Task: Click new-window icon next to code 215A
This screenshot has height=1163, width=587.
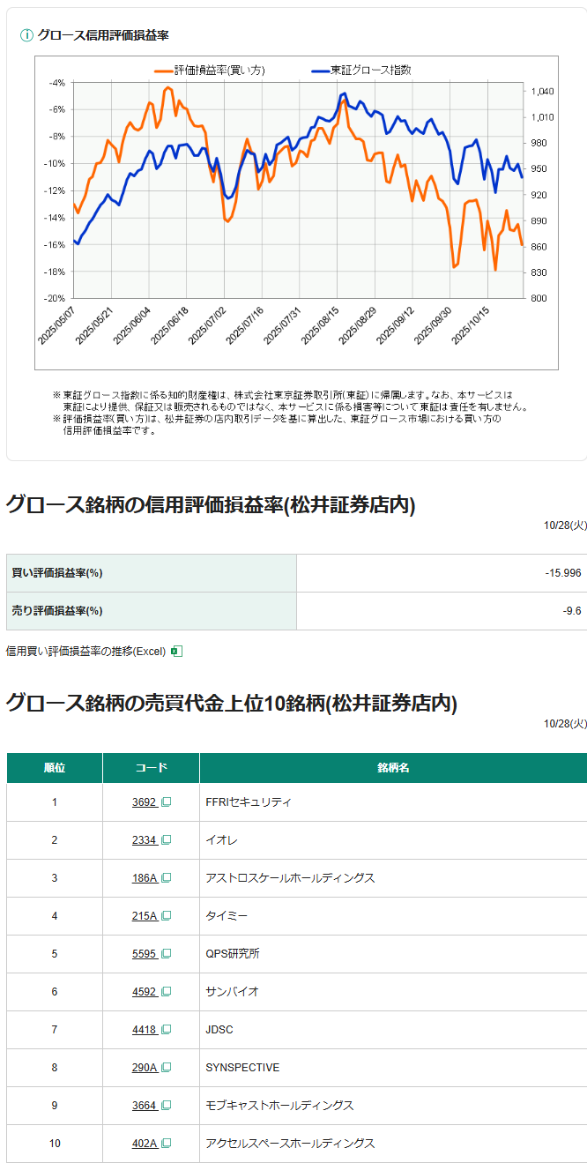Action: (x=166, y=916)
